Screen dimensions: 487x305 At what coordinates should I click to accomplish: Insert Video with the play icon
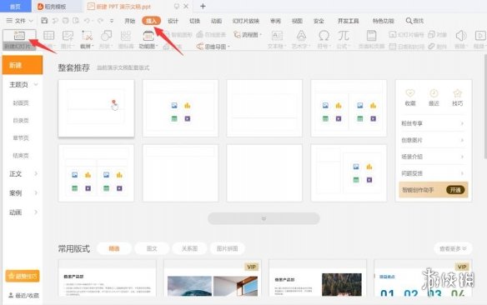point(480,35)
